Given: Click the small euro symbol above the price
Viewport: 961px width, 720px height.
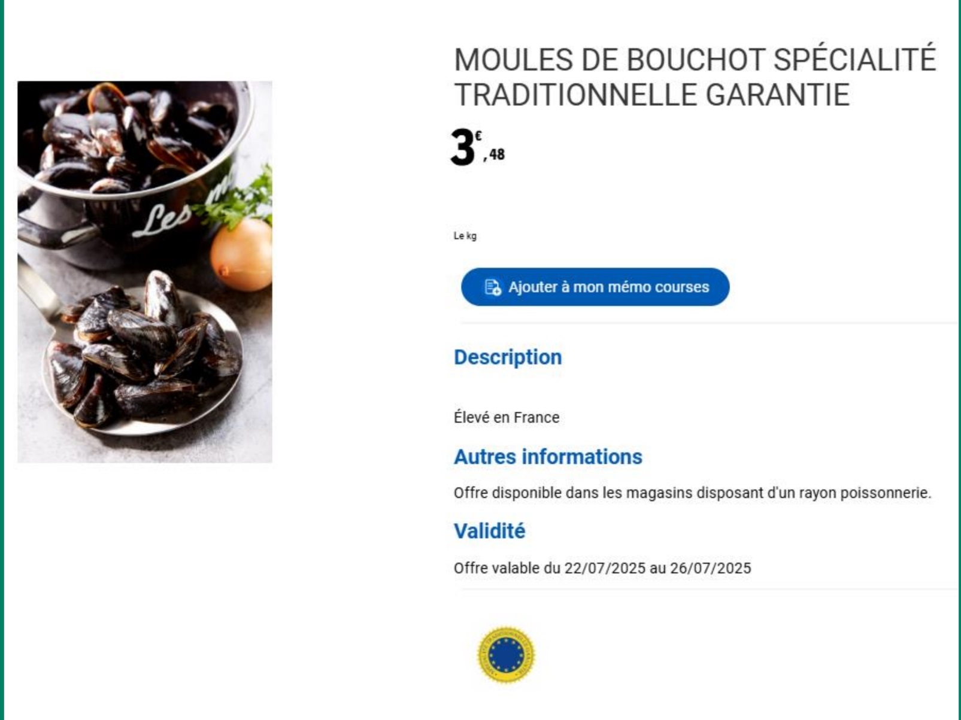Looking at the screenshot, I should tap(478, 136).
